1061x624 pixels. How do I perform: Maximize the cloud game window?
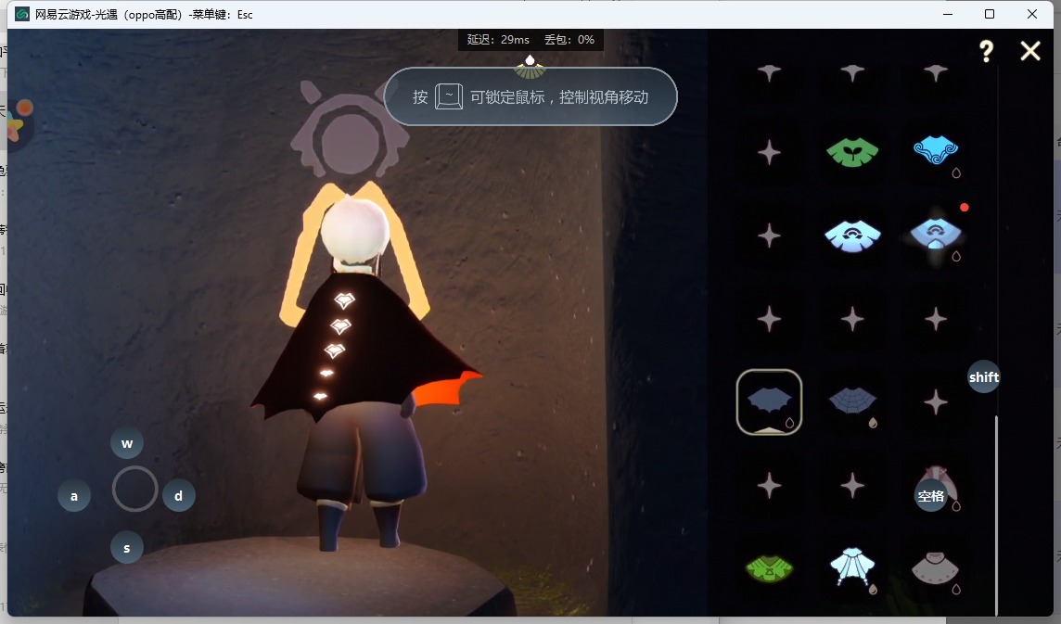[x=990, y=14]
